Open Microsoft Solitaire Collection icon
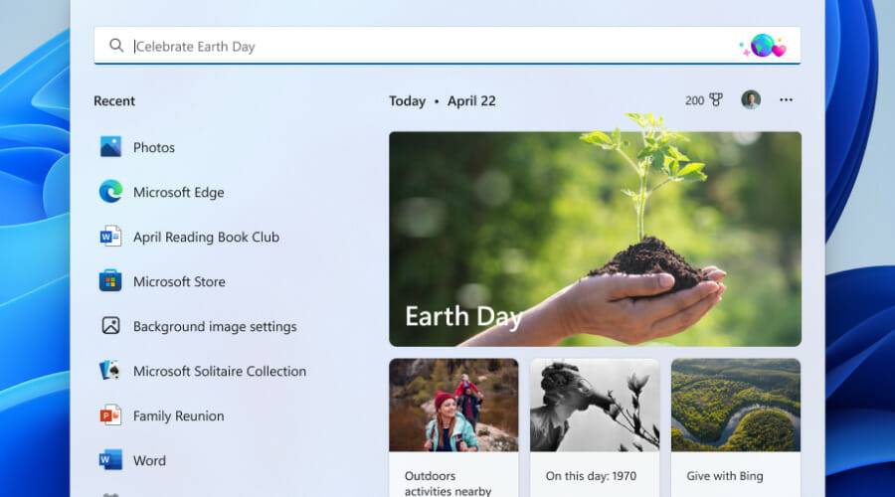Image resolution: width=895 pixels, height=497 pixels. click(110, 371)
